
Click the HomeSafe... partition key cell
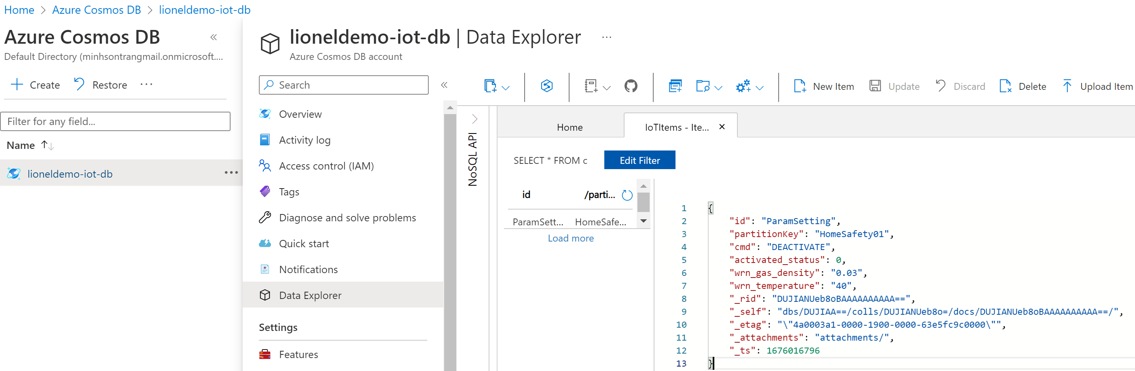[600, 222]
